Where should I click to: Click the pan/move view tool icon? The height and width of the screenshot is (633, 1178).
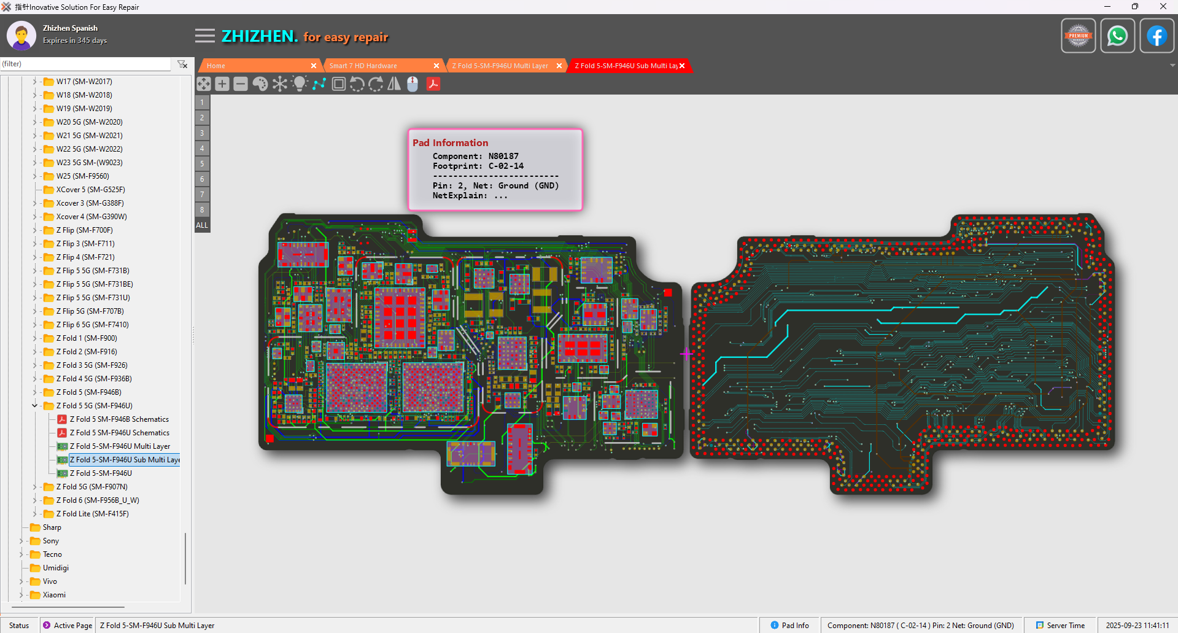coord(204,84)
